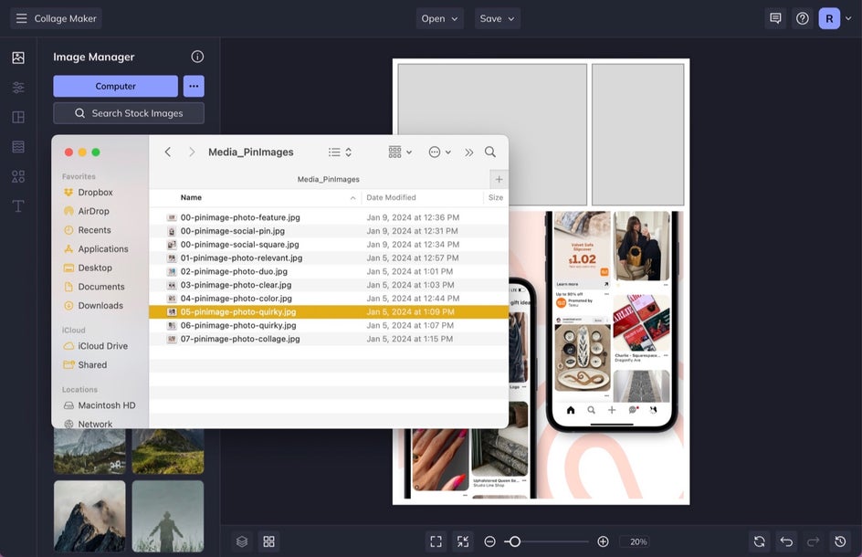Image resolution: width=862 pixels, height=557 pixels.
Task: Click the fit-to-screen icon in bottom bar
Action: 436,541
